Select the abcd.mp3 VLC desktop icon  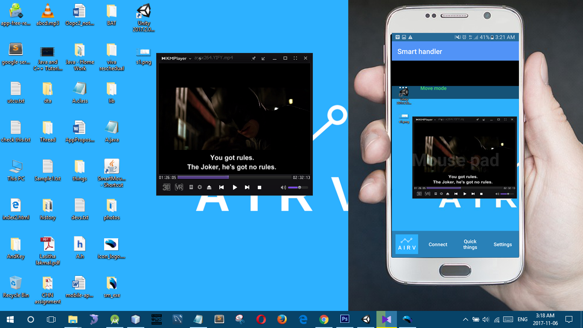(x=48, y=15)
